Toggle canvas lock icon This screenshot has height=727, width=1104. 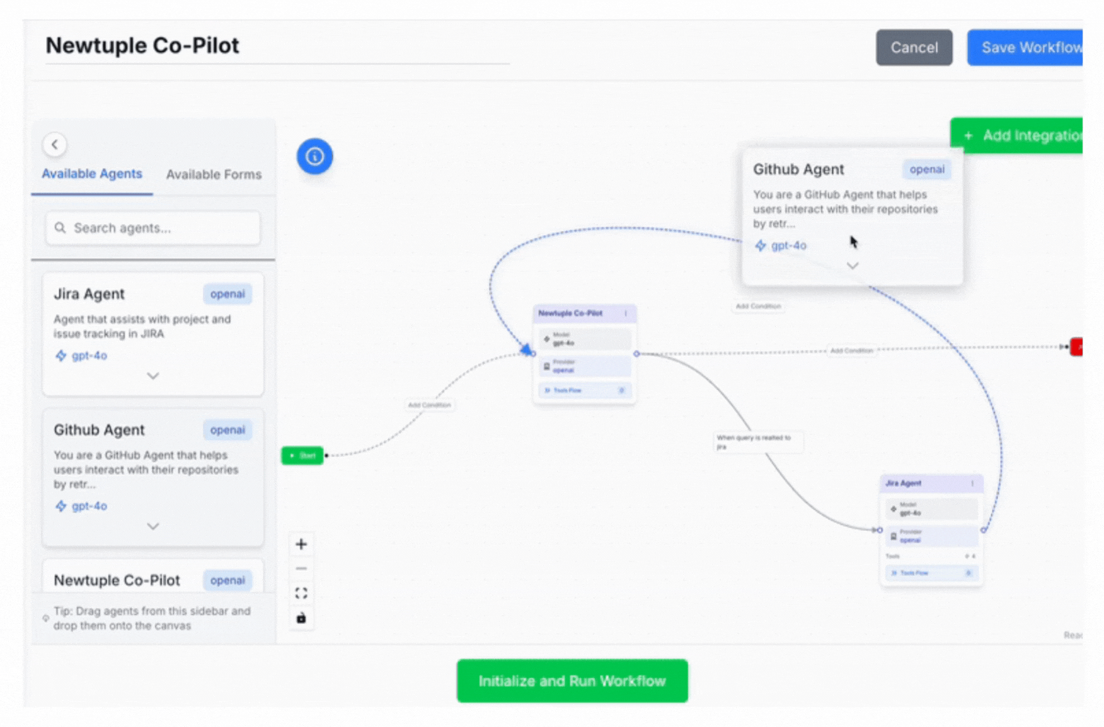pos(301,618)
